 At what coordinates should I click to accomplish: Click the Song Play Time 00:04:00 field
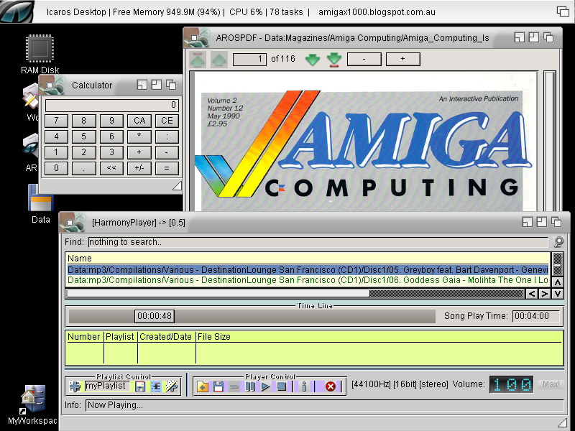click(537, 316)
